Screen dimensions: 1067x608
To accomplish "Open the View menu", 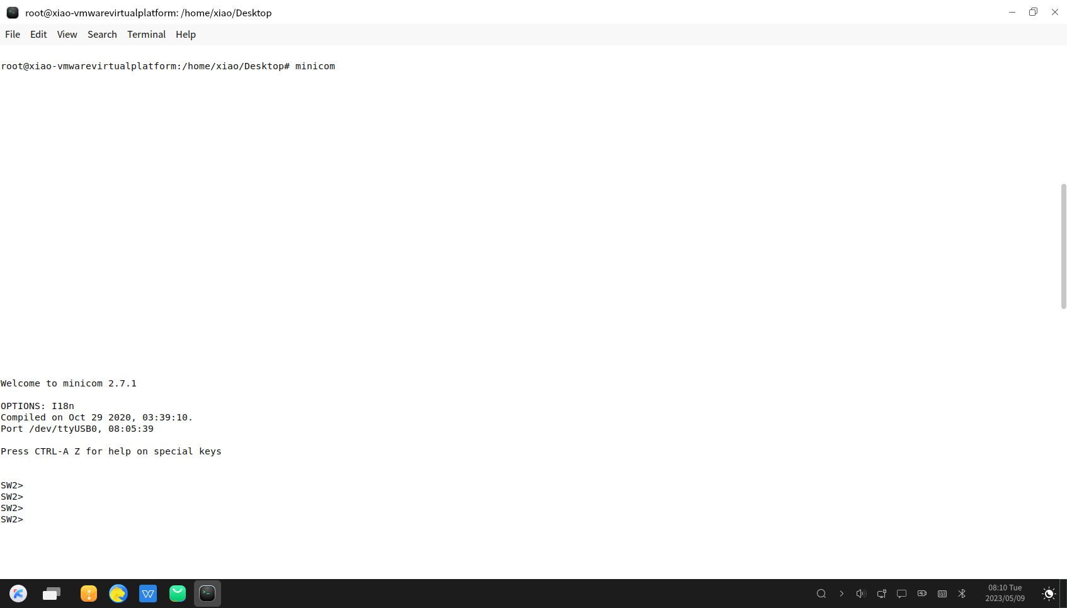I will 67,35.
